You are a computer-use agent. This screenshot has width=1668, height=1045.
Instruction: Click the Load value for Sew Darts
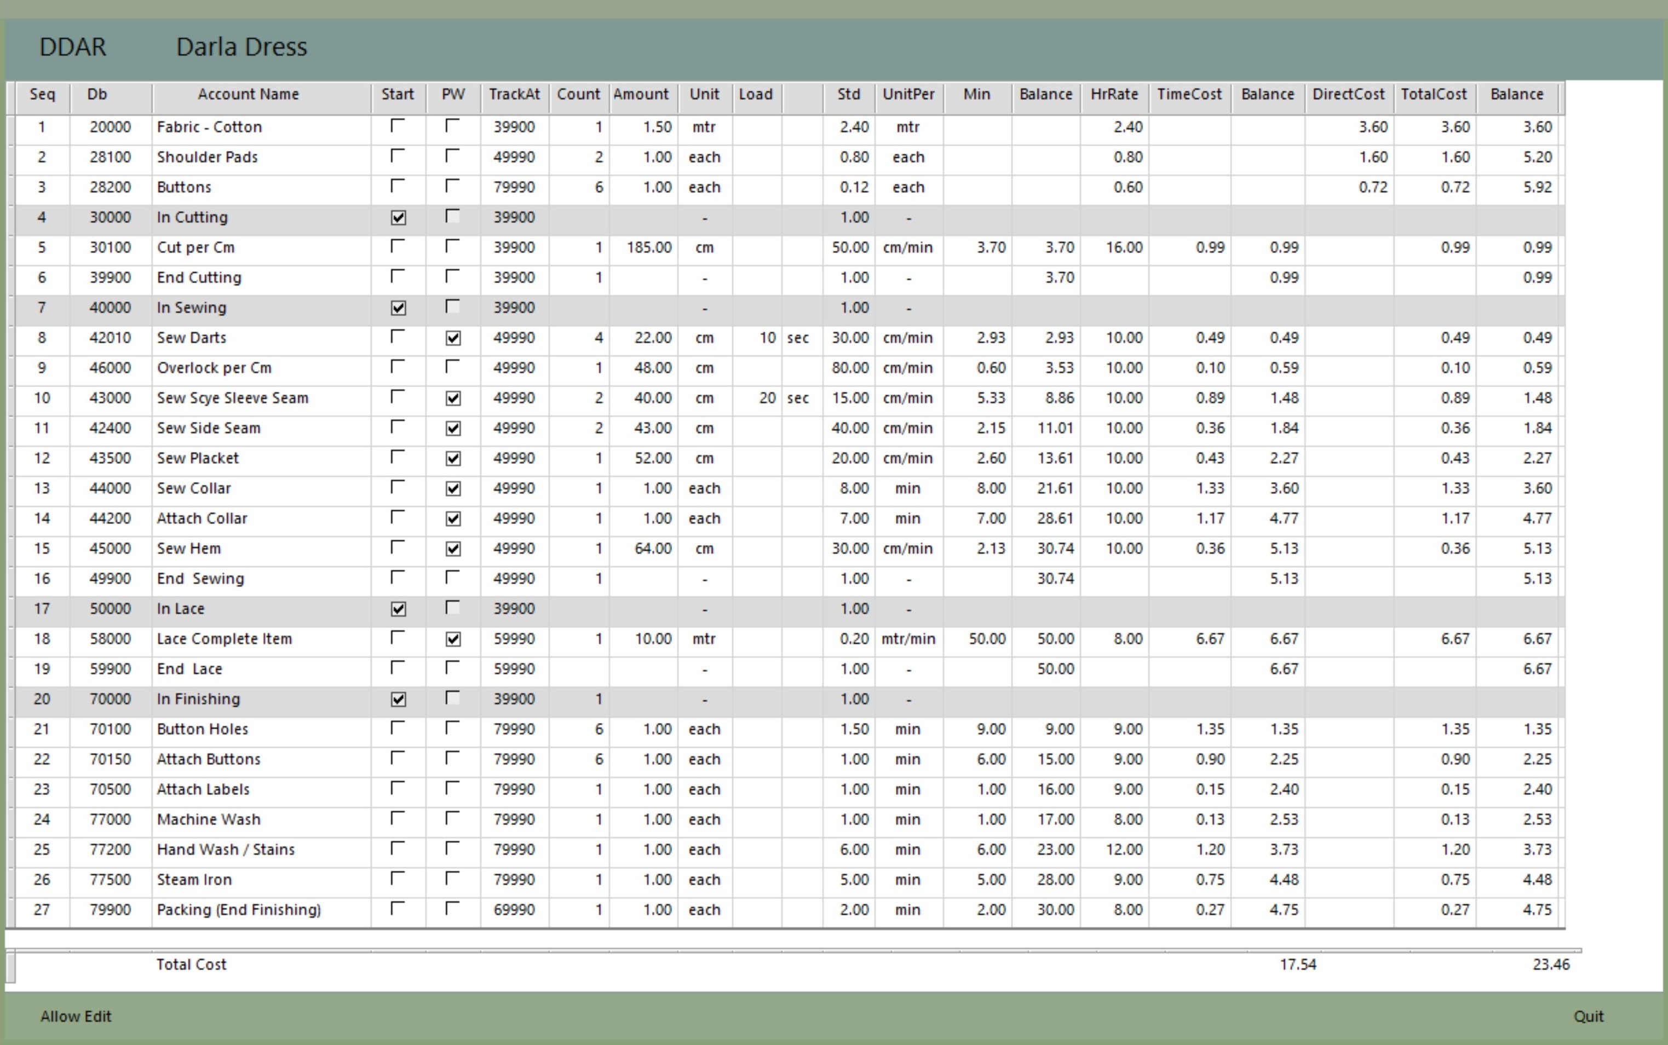pos(767,338)
